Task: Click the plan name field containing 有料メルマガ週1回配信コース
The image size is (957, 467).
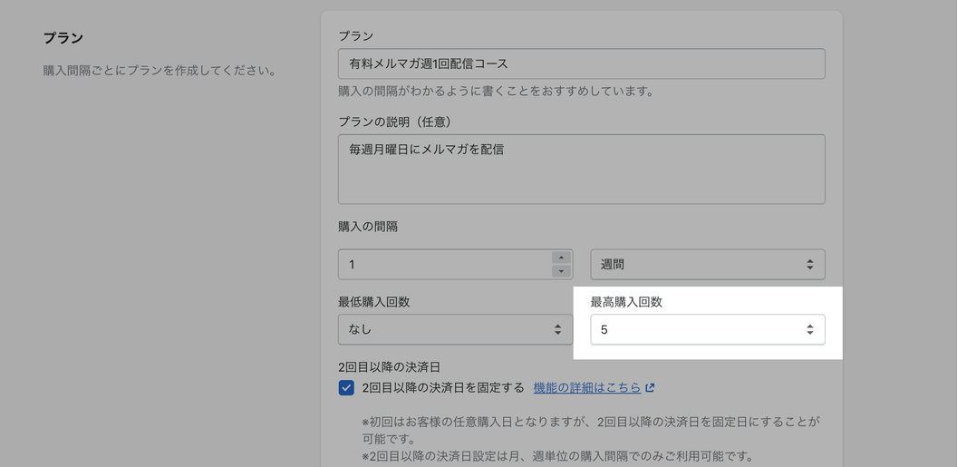Action: (x=581, y=63)
